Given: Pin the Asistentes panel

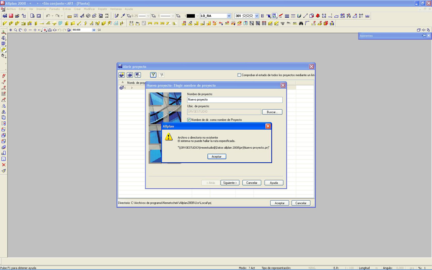Looking at the screenshot, I should [424, 36].
